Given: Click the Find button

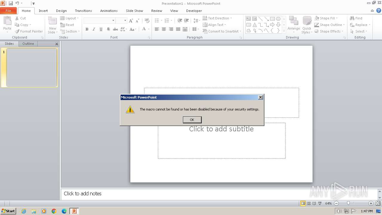Looking at the screenshot, I should pos(356,18).
